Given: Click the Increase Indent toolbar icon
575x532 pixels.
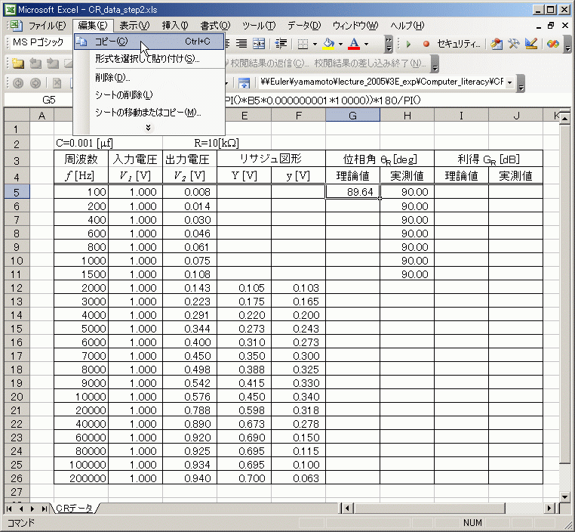Looking at the screenshot, I should tap(281, 44).
